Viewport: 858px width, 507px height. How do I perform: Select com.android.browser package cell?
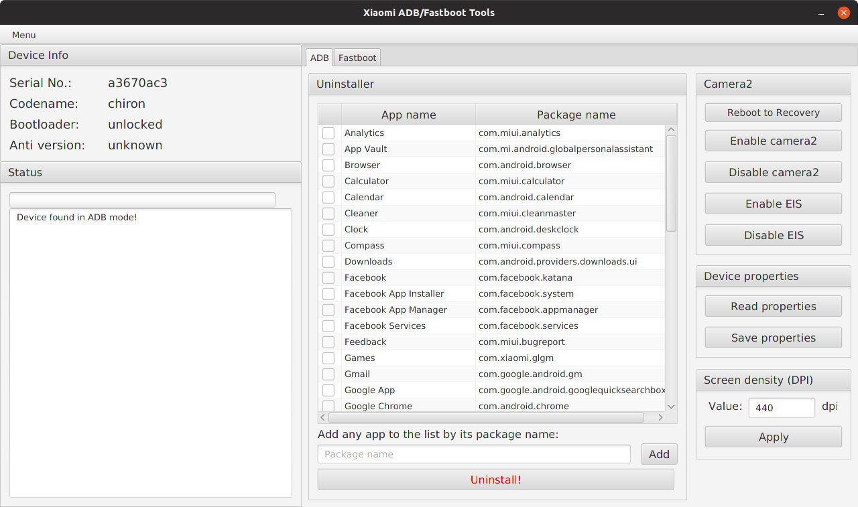pyautogui.click(x=570, y=165)
